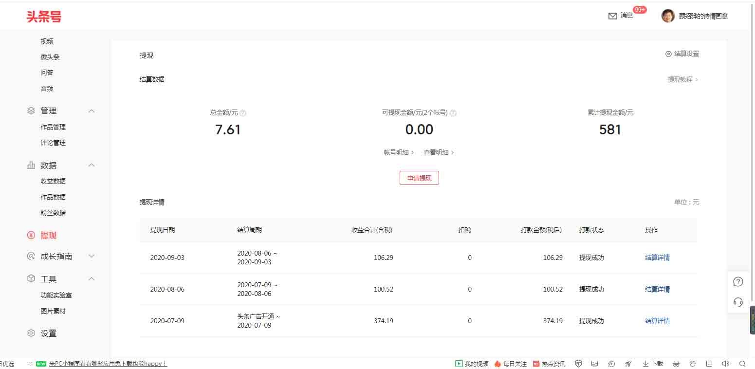Click the PC小程序 promo link in status bar
The height and width of the screenshot is (369, 755).
(108, 364)
